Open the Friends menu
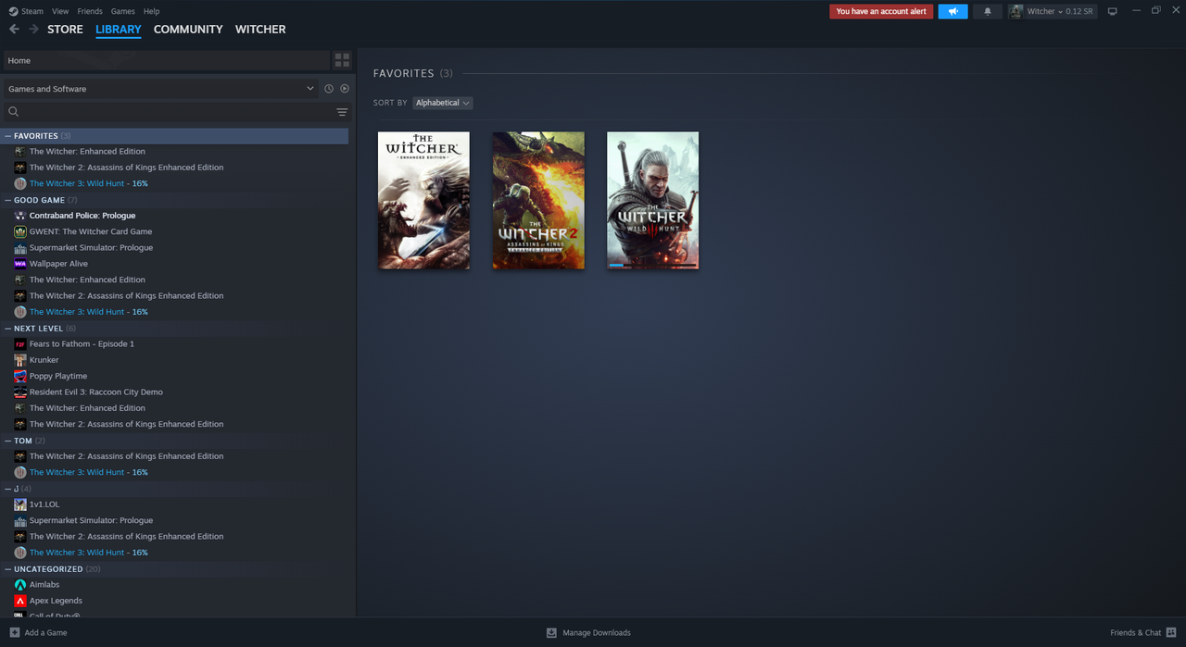The height and width of the screenshot is (647, 1186). pyautogui.click(x=90, y=11)
